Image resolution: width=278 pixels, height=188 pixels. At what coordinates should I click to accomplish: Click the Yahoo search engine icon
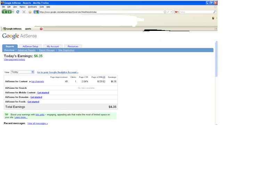coord(176,12)
